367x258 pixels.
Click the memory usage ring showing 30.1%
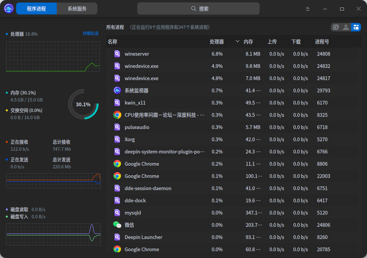pyautogui.click(x=83, y=104)
